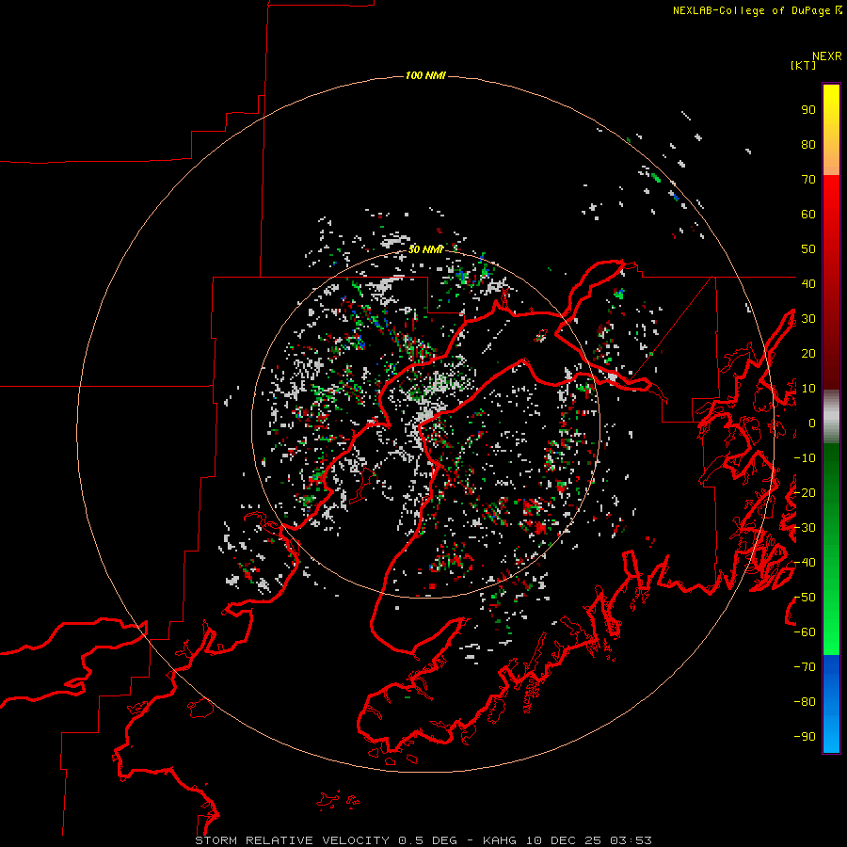Click the 10 value on velocity scale
847x847 pixels.
[808, 389]
